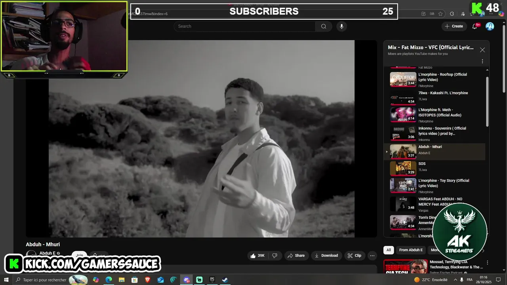The height and width of the screenshot is (285, 507).
Task: Click the YouTube Search input field
Action: click(x=245, y=27)
